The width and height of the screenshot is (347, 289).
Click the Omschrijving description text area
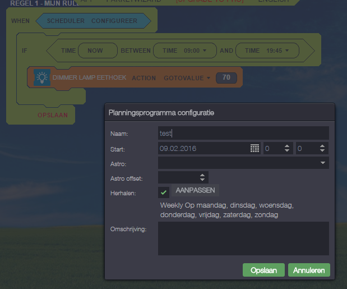[x=243, y=238]
